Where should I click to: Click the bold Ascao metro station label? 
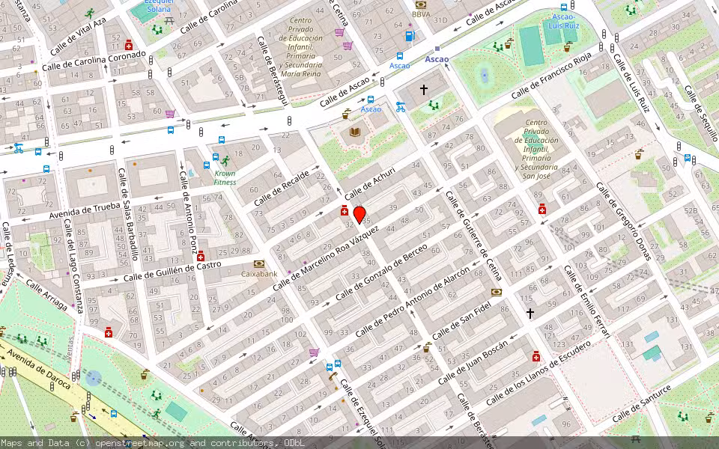point(437,59)
